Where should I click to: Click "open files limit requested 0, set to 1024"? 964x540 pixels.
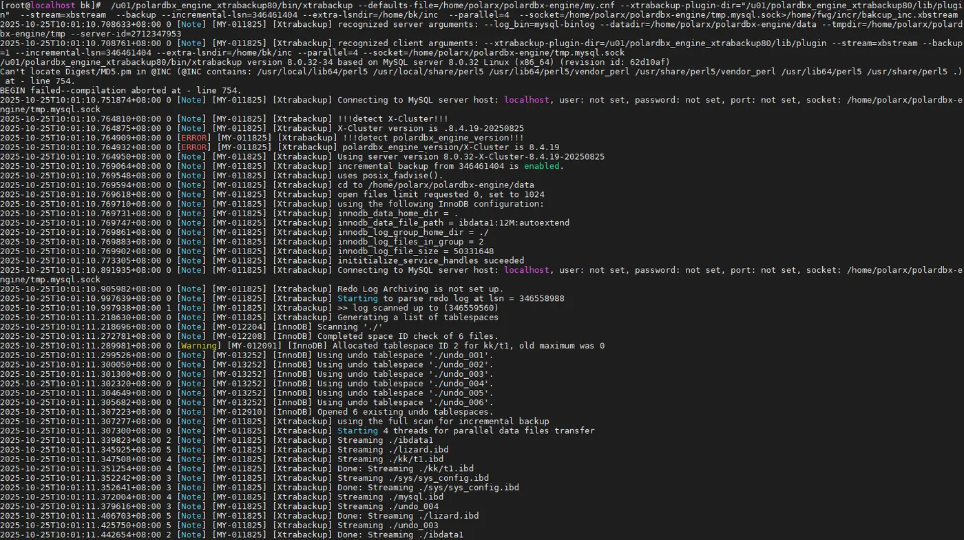tap(441, 194)
